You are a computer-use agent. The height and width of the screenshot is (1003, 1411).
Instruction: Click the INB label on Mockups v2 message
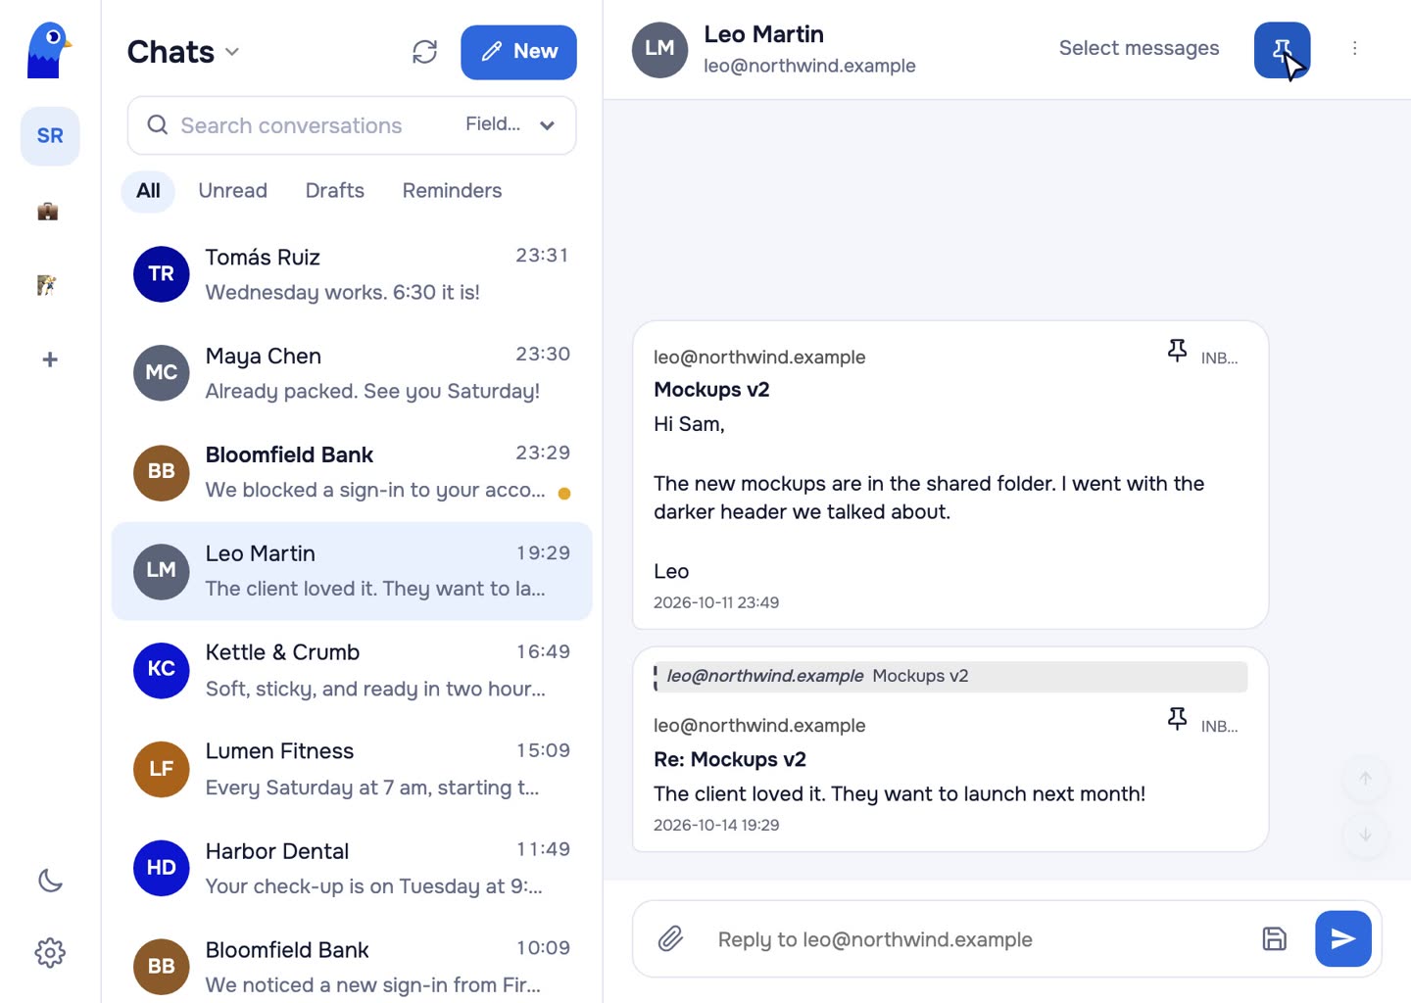pyautogui.click(x=1220, y=358)
